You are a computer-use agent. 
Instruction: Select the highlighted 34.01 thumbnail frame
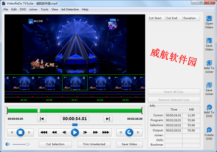tap(75, 83)
